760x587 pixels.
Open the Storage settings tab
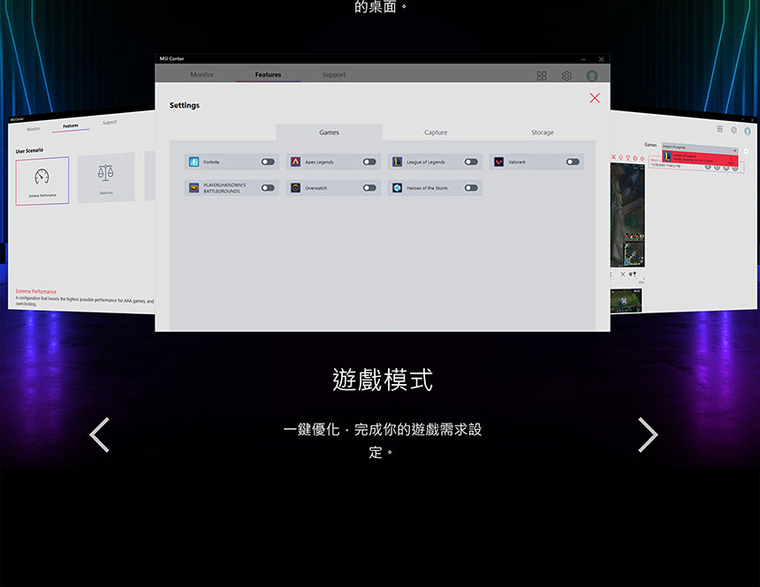click(x=543, y=132)
